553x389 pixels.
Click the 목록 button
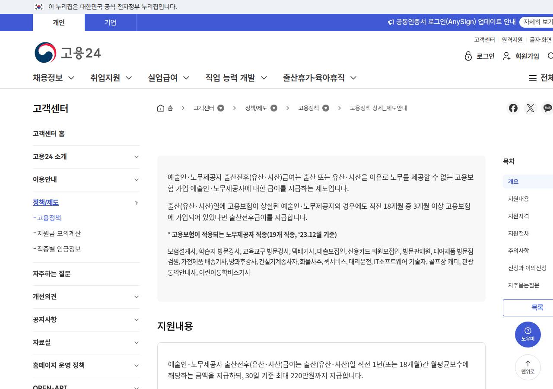pos(528,308)
